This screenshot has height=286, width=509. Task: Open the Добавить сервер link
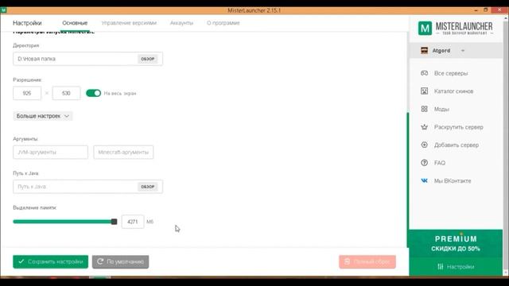[457, 145]
